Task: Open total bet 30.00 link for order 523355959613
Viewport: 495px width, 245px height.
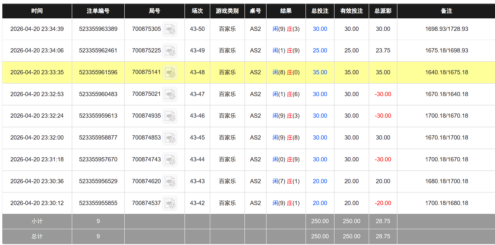Action: [320, 116]
